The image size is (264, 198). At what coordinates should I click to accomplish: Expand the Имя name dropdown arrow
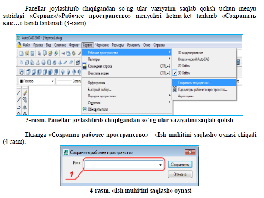click(x=160, y=165)
